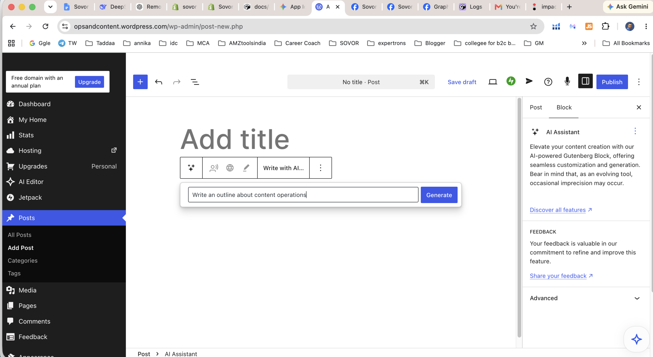Open AI Assistant panel three-dot options

pos(635,131)
